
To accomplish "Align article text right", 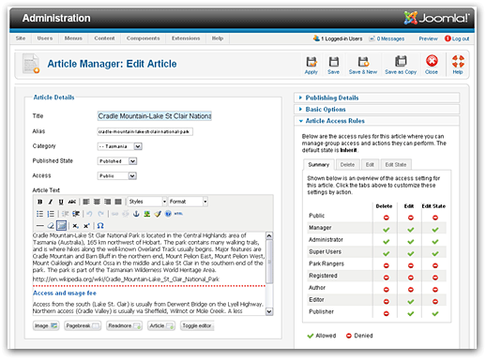I will coord(108,202).
